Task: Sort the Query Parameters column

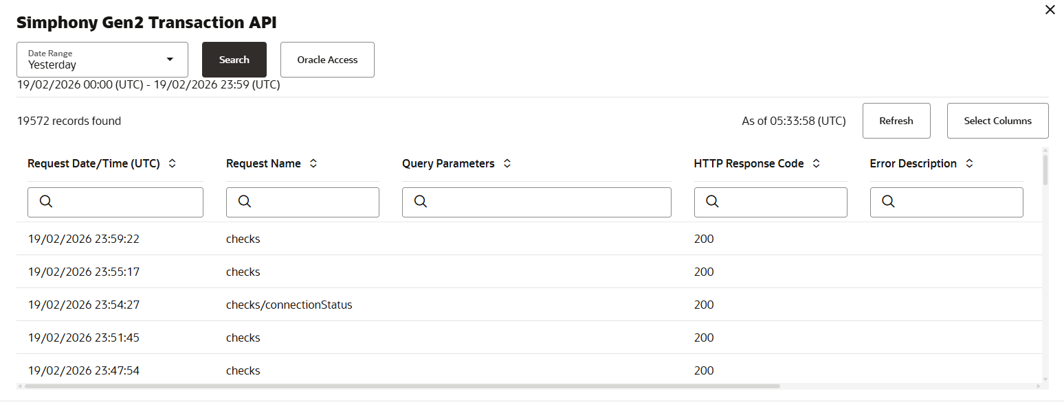Action: (x=507, y=164)
